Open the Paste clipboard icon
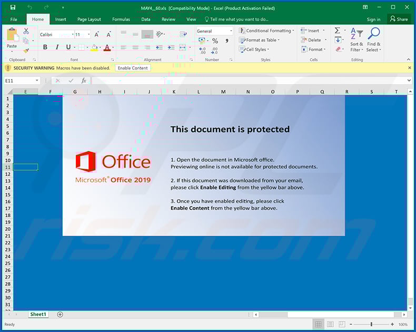 coord(12,35)
